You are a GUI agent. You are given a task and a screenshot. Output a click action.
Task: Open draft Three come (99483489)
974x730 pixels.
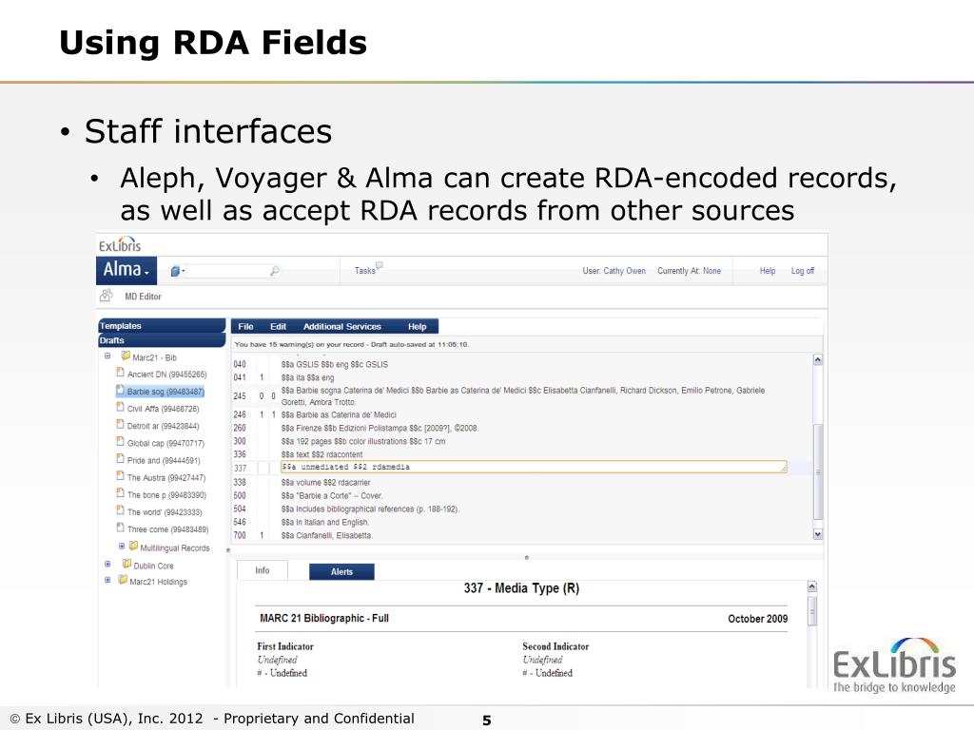pyautogui.click(x=167, y=529)
